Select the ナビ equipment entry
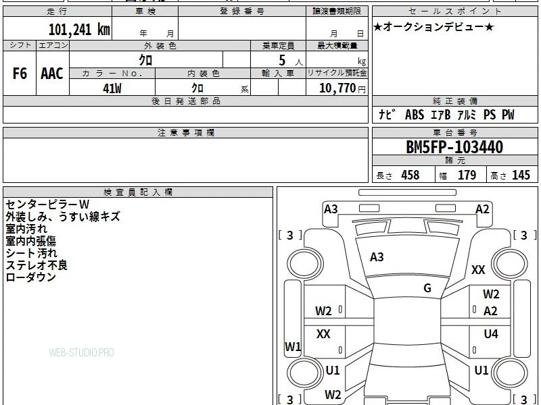Viewport: 541px width, 405px height. (387, 114)
